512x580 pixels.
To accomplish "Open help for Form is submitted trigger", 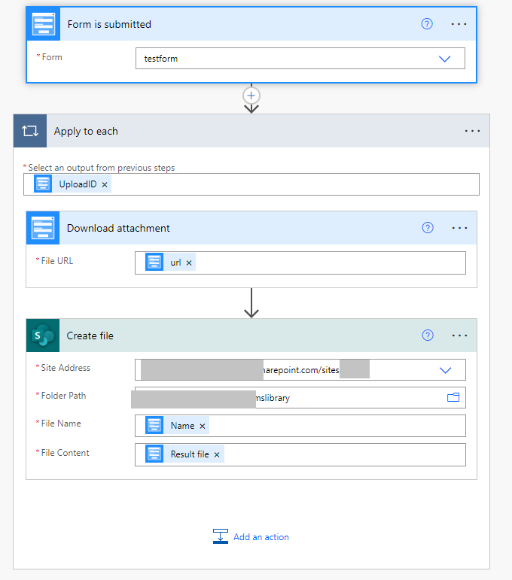I will [x=427, y=24].
